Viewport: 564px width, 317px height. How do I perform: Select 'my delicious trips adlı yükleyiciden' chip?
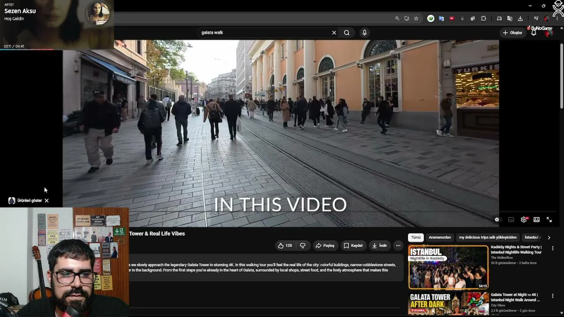point(488,237)
